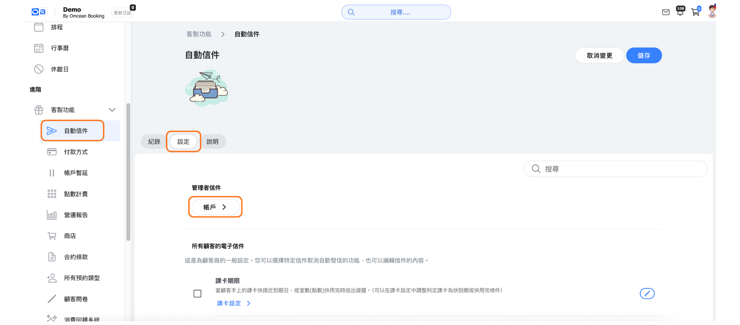
Task: Open 休館日 in the sidebar
Action: tap(60, 69)
